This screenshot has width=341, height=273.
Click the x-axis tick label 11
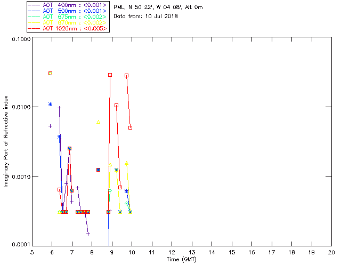(x=152, y=252)
